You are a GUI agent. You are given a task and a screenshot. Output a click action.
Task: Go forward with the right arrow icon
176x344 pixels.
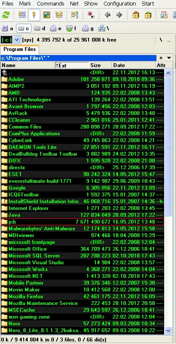click(x=119, y=15)
